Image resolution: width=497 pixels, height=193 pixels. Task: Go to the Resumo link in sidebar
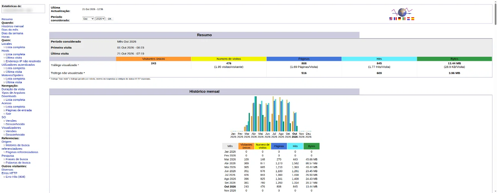7,19
